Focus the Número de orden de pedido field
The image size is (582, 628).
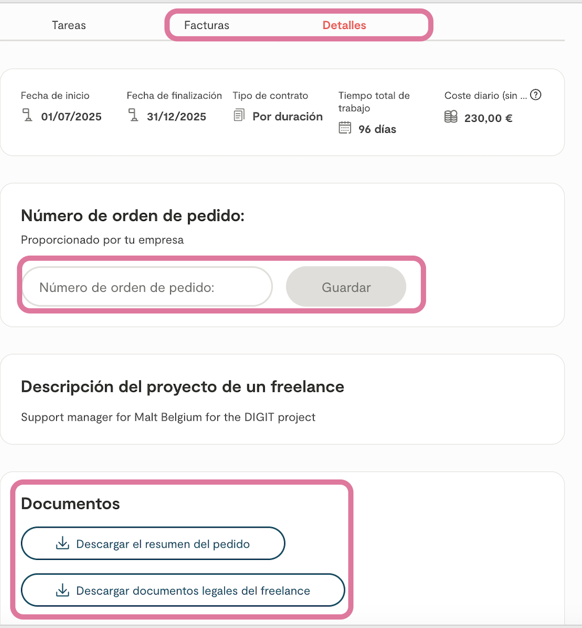pos(147,287)
